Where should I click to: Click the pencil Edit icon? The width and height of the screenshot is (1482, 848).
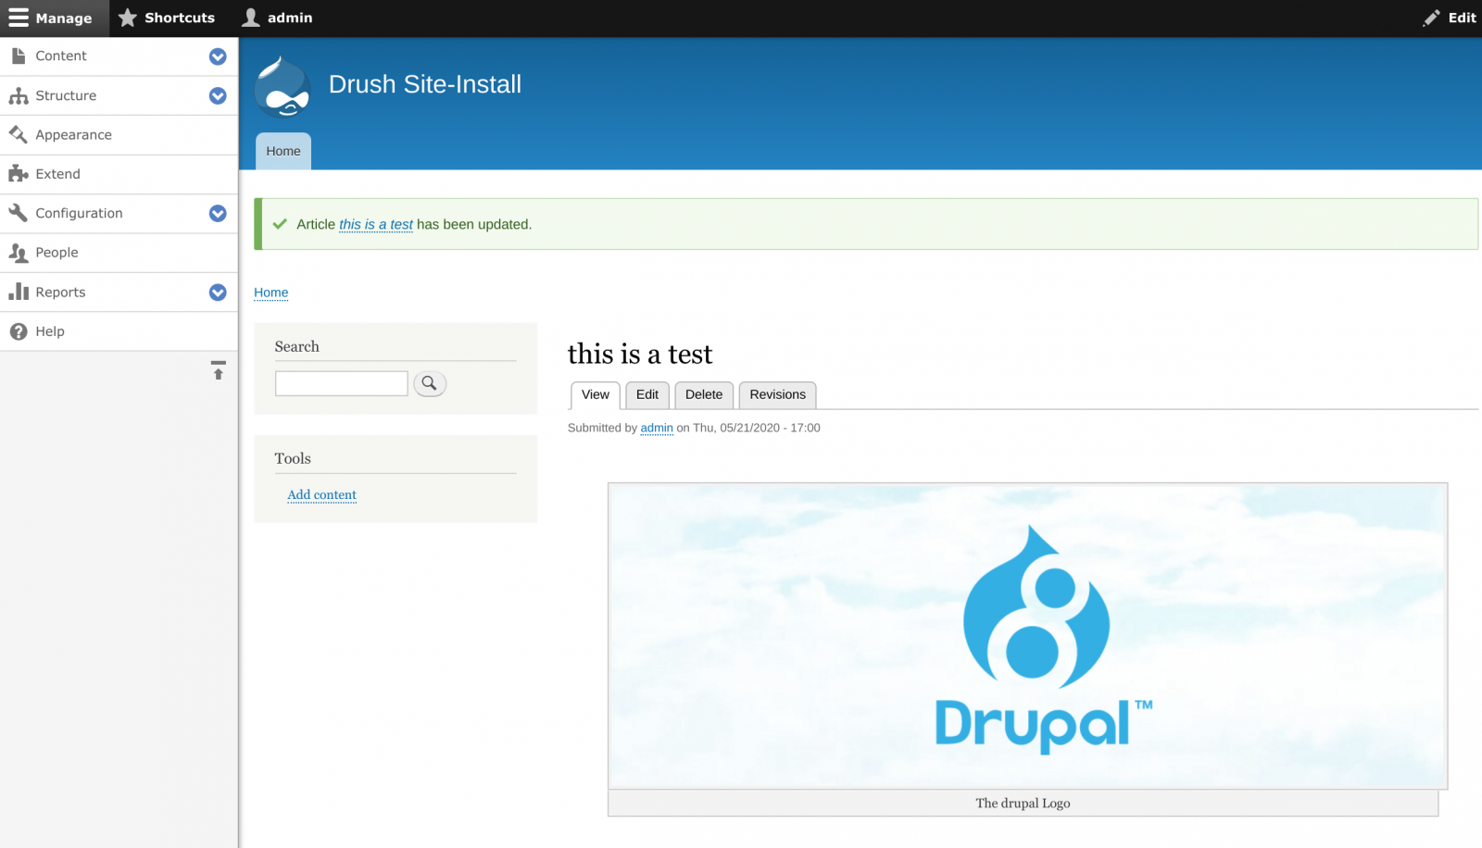pos(1432,18)
